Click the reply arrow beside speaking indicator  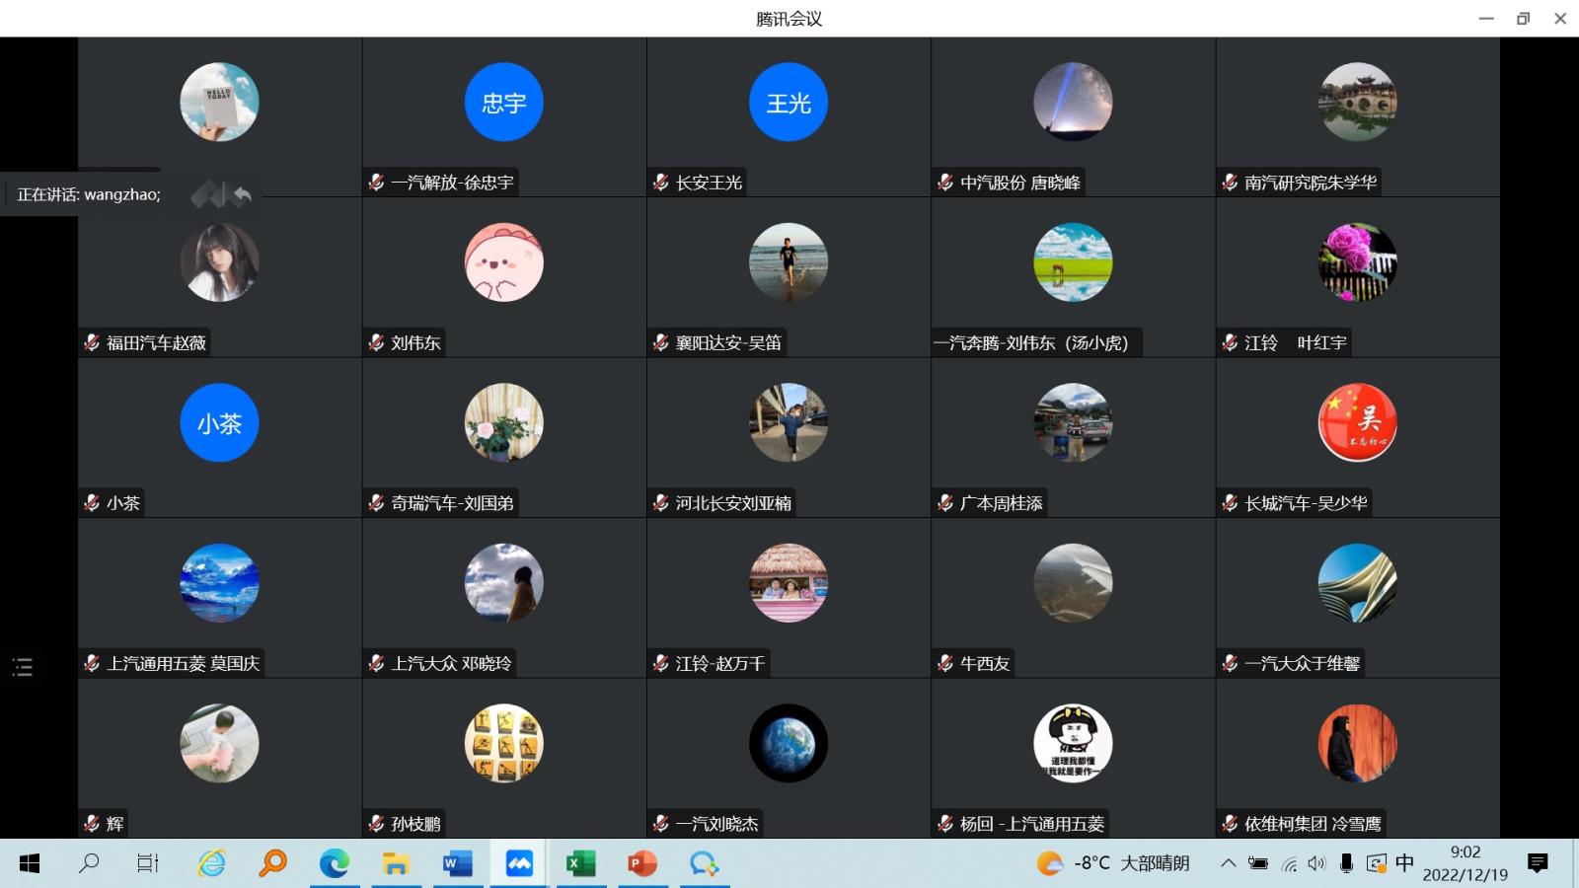(242, 195)
